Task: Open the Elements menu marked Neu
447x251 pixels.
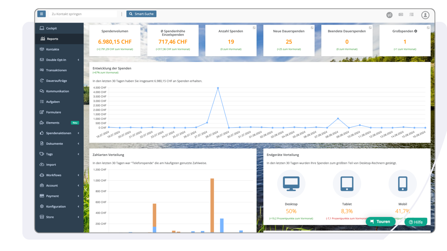Action: tap(53, 122)
